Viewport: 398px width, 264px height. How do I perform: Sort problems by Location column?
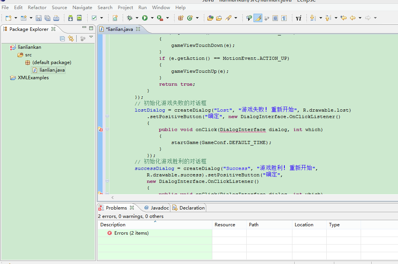pyautogui.click(x=309, y=225)
